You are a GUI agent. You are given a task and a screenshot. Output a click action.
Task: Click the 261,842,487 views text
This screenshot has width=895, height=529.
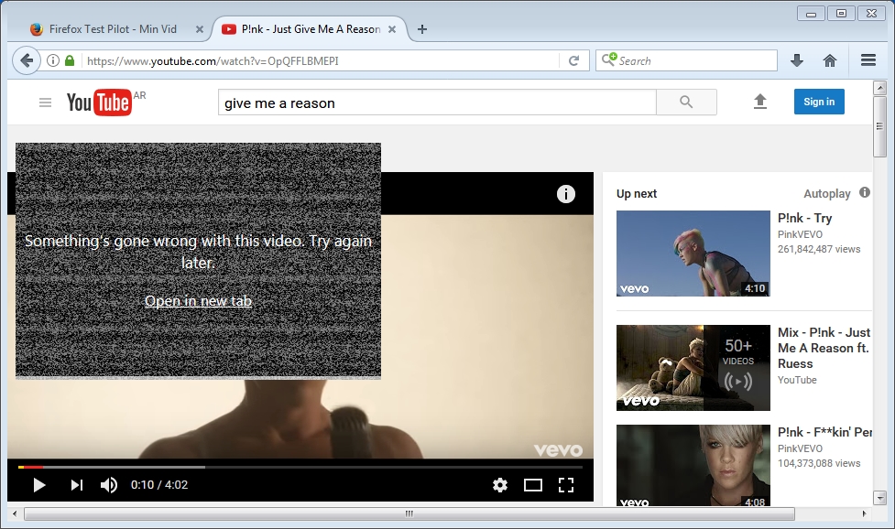click(819, 249)
